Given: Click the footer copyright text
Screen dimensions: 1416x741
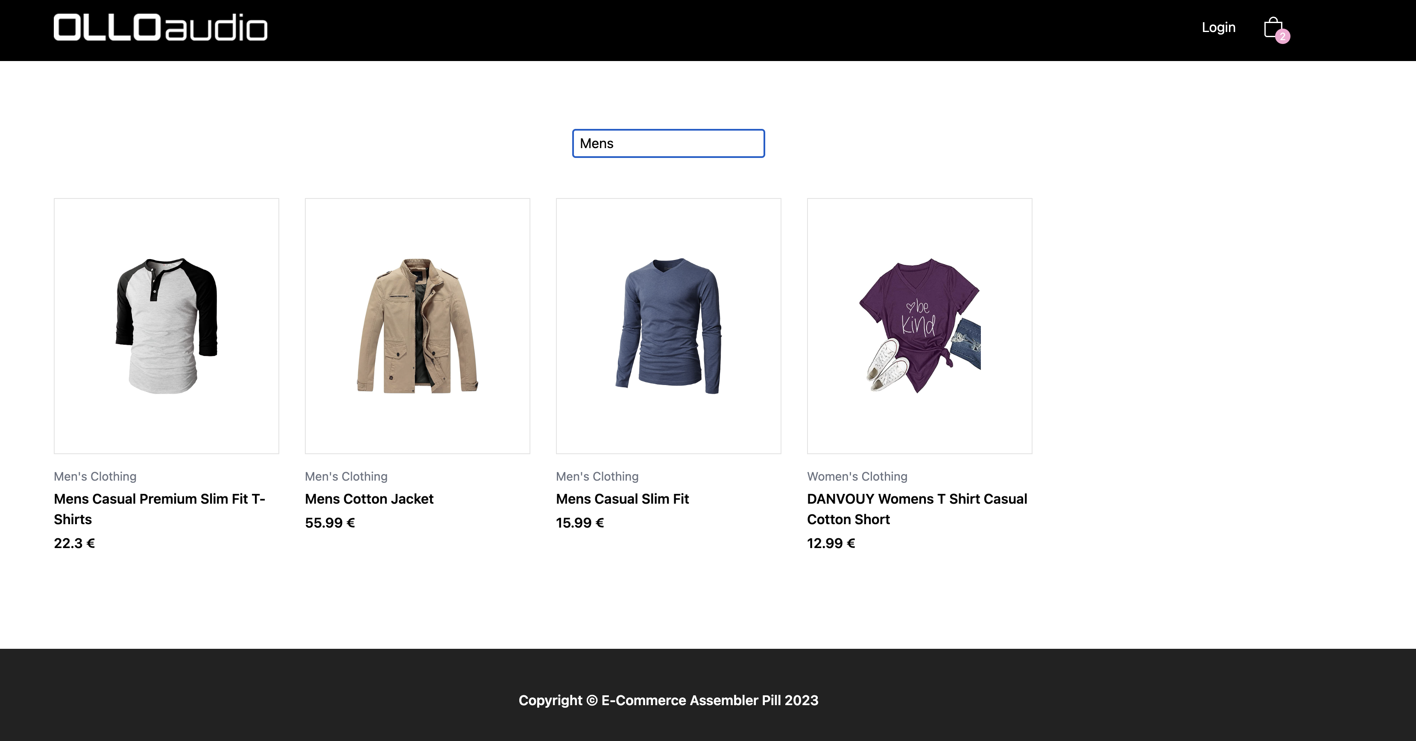Looking at the screenshot, I should 668,700.
